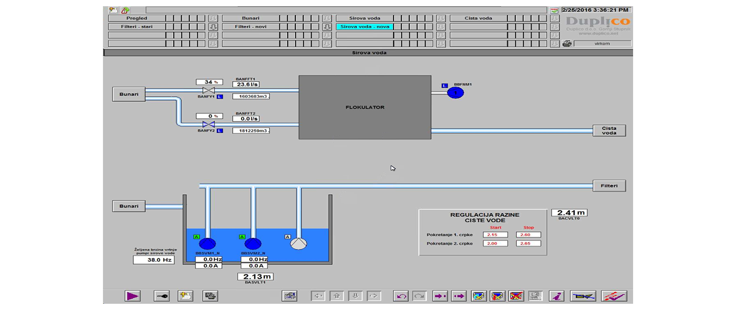Expand the down arrow beside Filteri - stari
The height and width of the screenshot is (310, 735).
(213, 26)
